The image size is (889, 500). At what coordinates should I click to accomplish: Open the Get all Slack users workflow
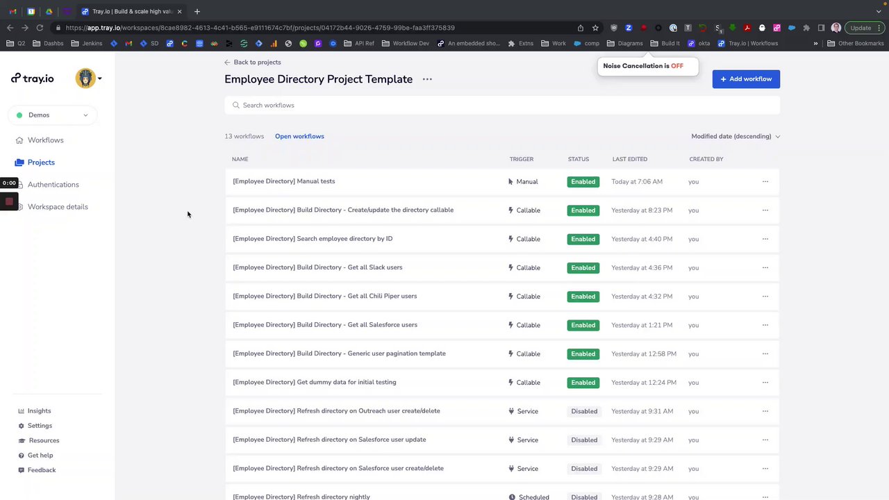pyautogui.click(x=317, y=267)
